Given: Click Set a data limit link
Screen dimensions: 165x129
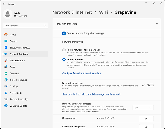Looking at the screenshot, I should 91,94.
